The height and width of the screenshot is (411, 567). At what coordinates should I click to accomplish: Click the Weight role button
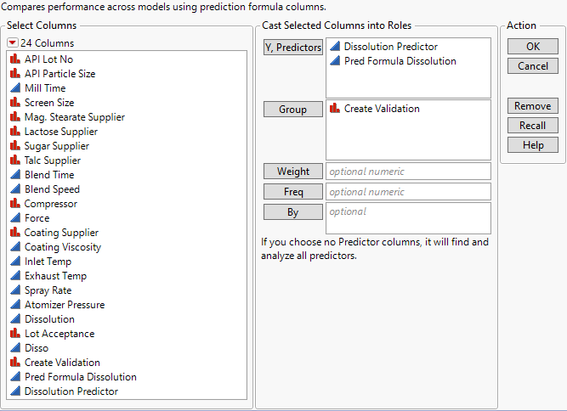point(292,172)
